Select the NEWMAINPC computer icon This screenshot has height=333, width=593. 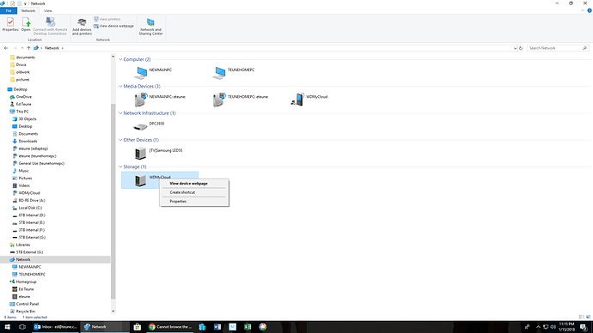[141, 72]
